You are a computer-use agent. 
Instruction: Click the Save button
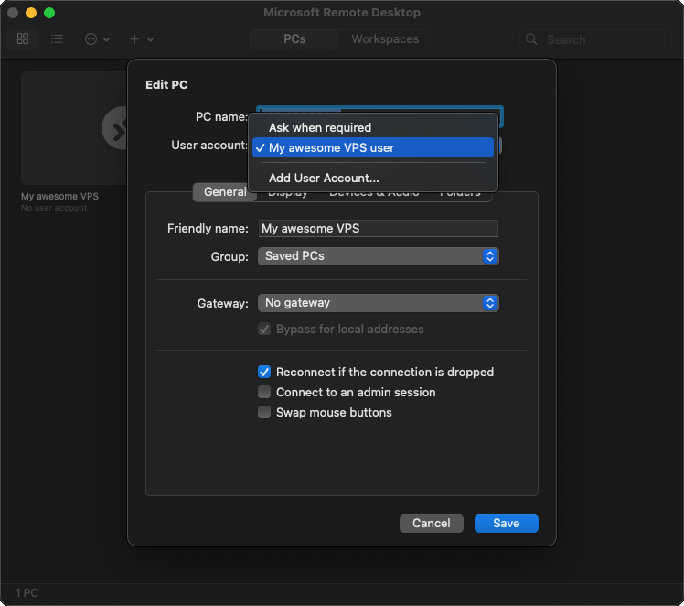coord(506,524)
